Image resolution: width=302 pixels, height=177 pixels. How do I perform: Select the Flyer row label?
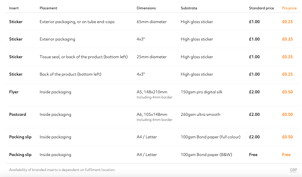coord(14,92)
